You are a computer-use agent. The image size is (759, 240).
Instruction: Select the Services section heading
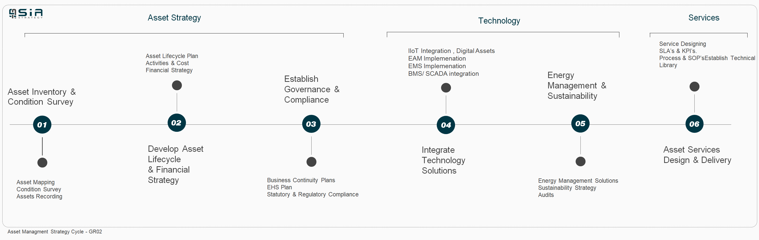click(x=704, y=18)
